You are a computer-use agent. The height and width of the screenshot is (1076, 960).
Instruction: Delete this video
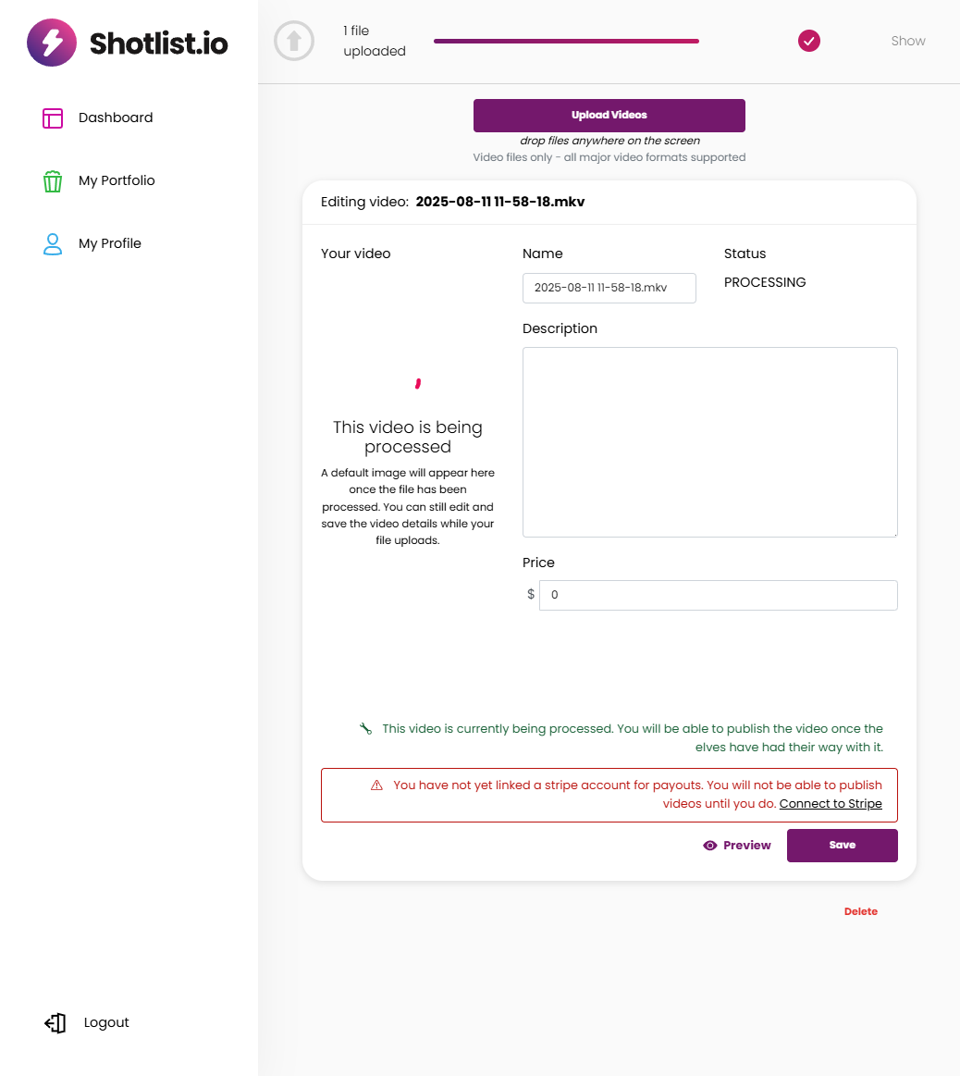(860, 911)
